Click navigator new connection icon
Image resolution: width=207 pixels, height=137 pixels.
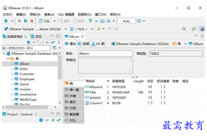pyautogui.click(x=29, y=42)
